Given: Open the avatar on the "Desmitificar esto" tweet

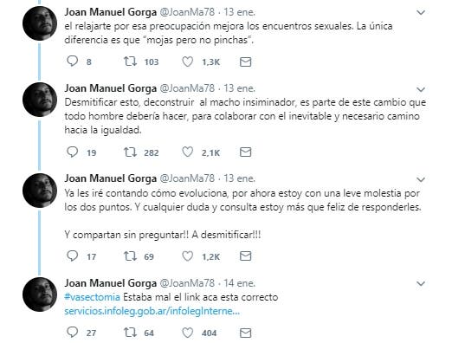Looking at the screenshot, I should [x=40, y=100].
